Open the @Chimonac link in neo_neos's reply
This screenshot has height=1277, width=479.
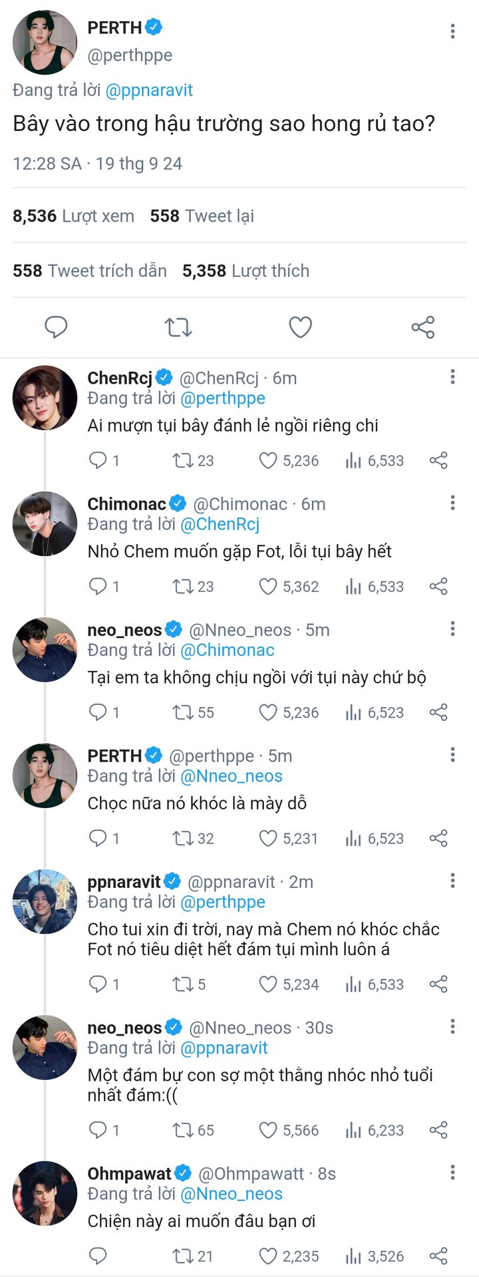227,650
